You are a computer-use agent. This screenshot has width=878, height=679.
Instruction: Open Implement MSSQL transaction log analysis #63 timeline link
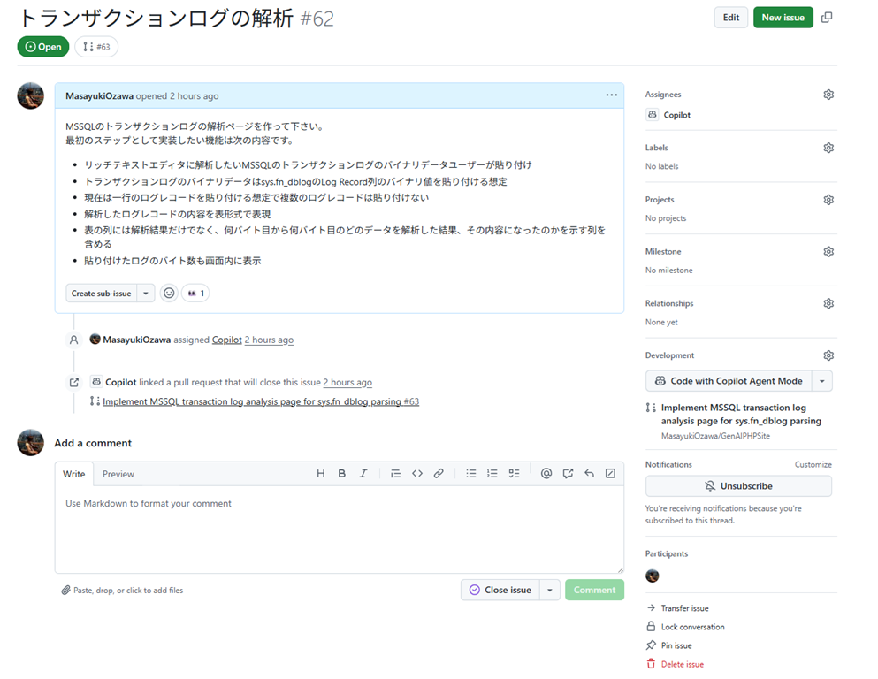260,401
